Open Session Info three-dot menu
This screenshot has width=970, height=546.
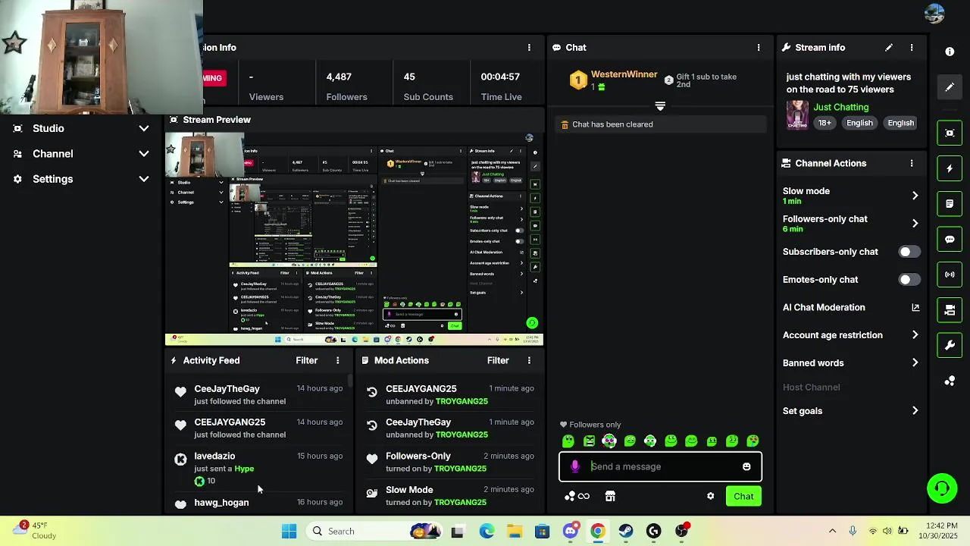coord(529,47)
